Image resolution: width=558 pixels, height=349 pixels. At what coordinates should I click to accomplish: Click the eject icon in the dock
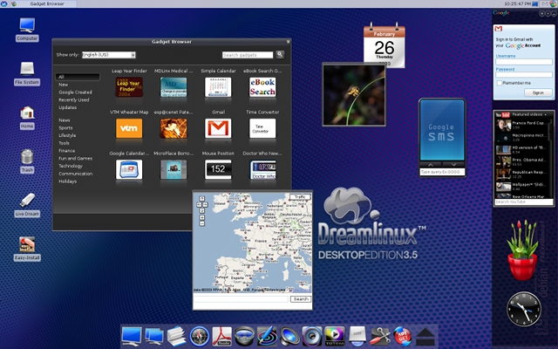pyautogui.click(x=425, y=337)
